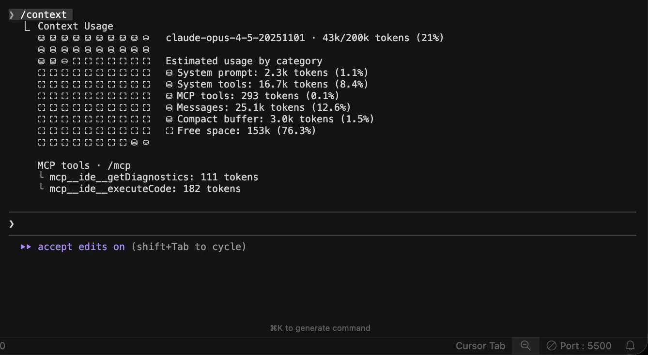Click the Messages category icon

click(169, 107)
